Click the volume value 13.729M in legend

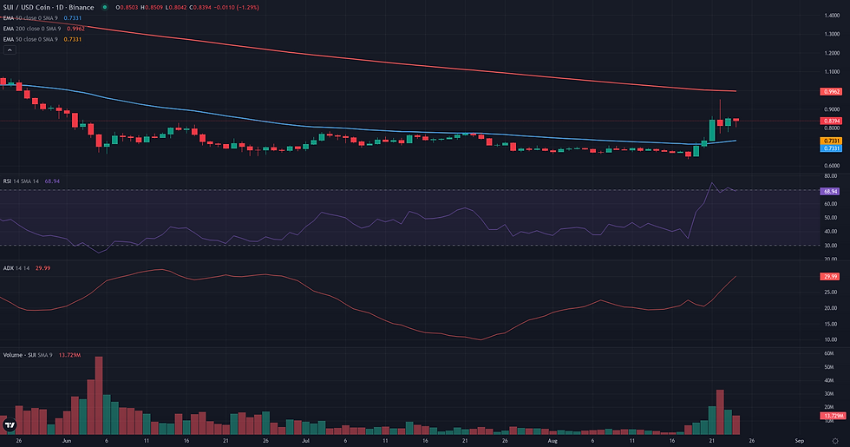69,355
